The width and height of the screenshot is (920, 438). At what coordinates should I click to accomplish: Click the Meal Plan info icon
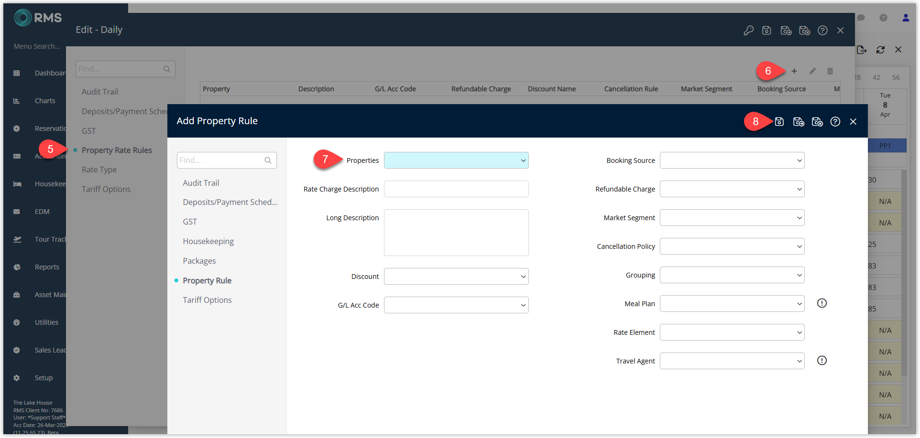point(822,303)
